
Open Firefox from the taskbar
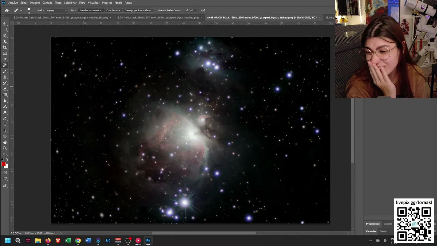(48, 241)
